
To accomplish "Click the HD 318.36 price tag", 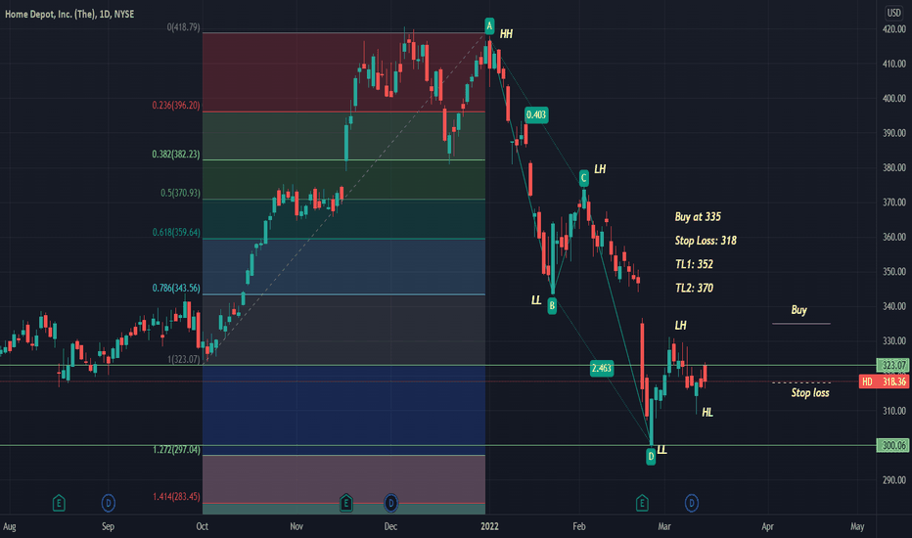I will (x=884, y=381).
